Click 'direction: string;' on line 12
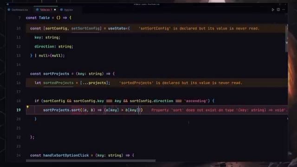Viewport: 297px width, 167px height. 54,46
